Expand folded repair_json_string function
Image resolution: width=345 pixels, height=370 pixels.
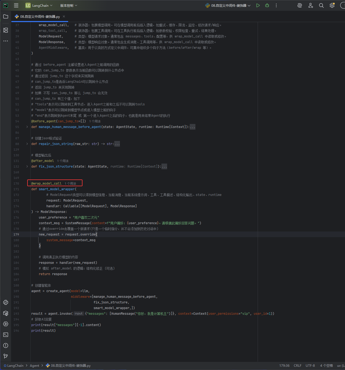[27, 144]
